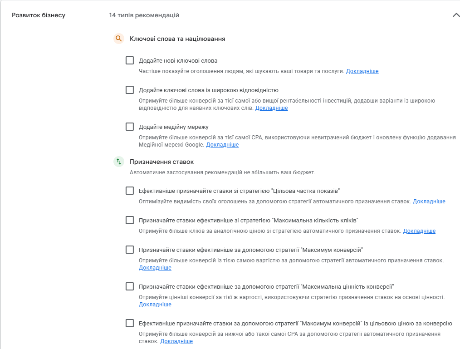Collapse the "Розвиток бізнесу" section chevron
This screenshot has height=349, width=460.
click(x=455, y=15)
